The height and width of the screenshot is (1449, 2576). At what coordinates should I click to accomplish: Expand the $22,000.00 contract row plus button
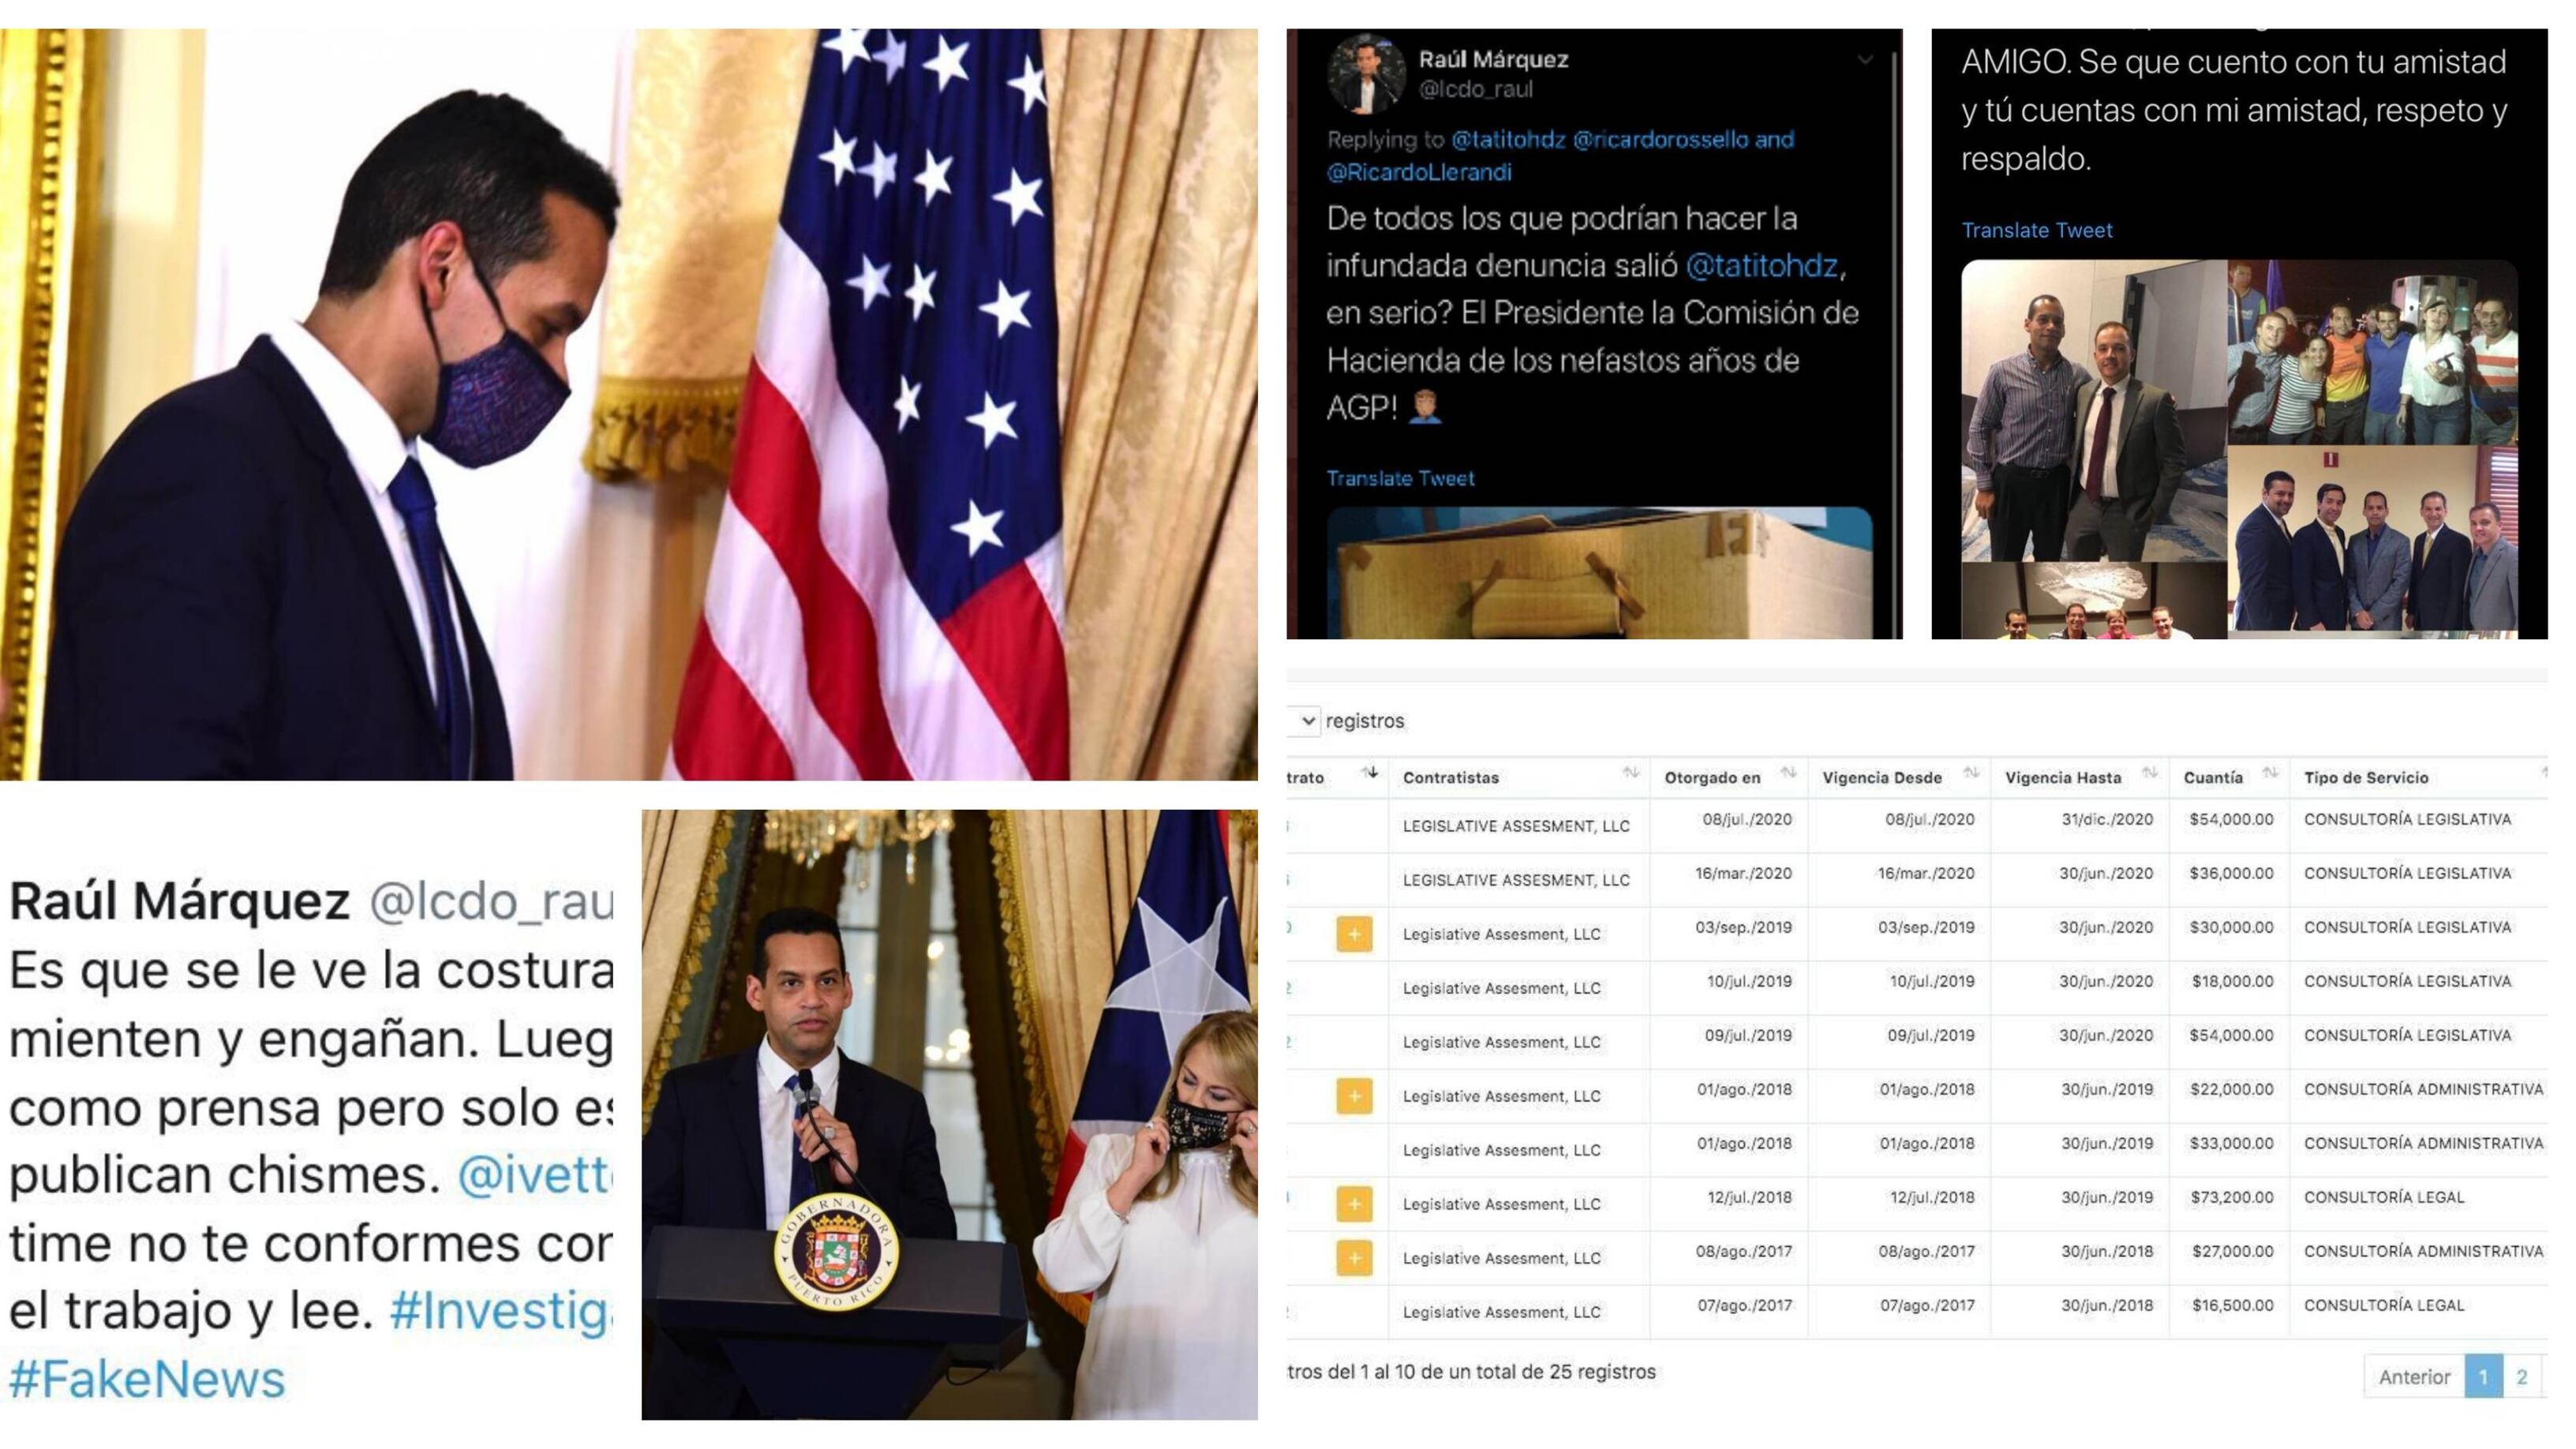(x=1354, y=1096)
